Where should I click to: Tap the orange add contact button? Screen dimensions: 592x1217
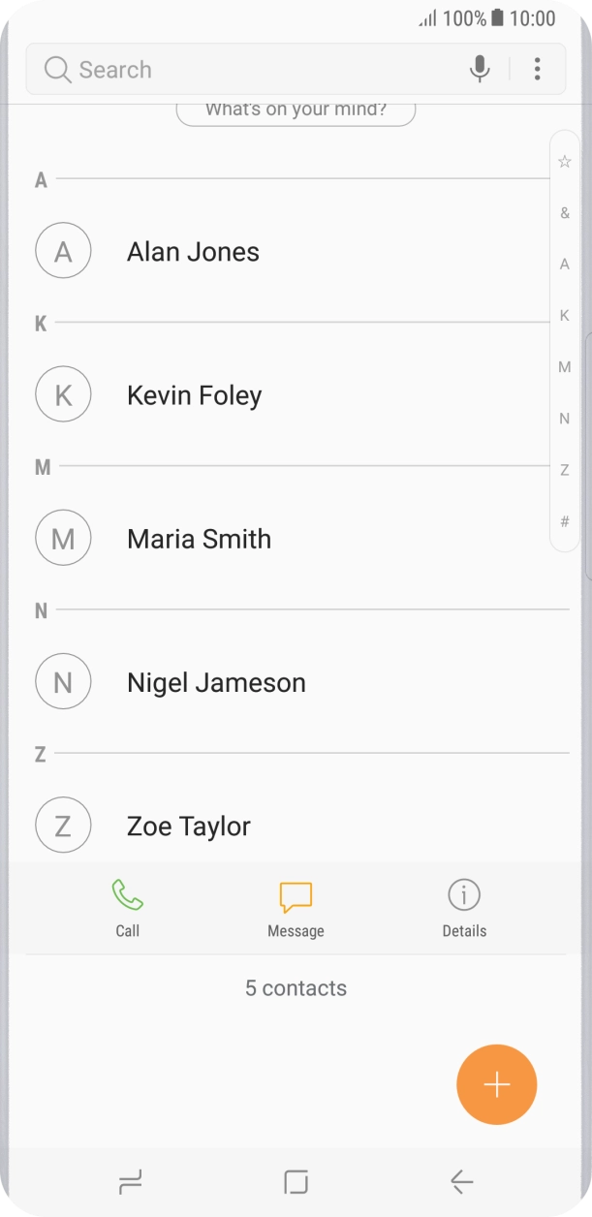pyautogui.click(x=496, y=1084)
